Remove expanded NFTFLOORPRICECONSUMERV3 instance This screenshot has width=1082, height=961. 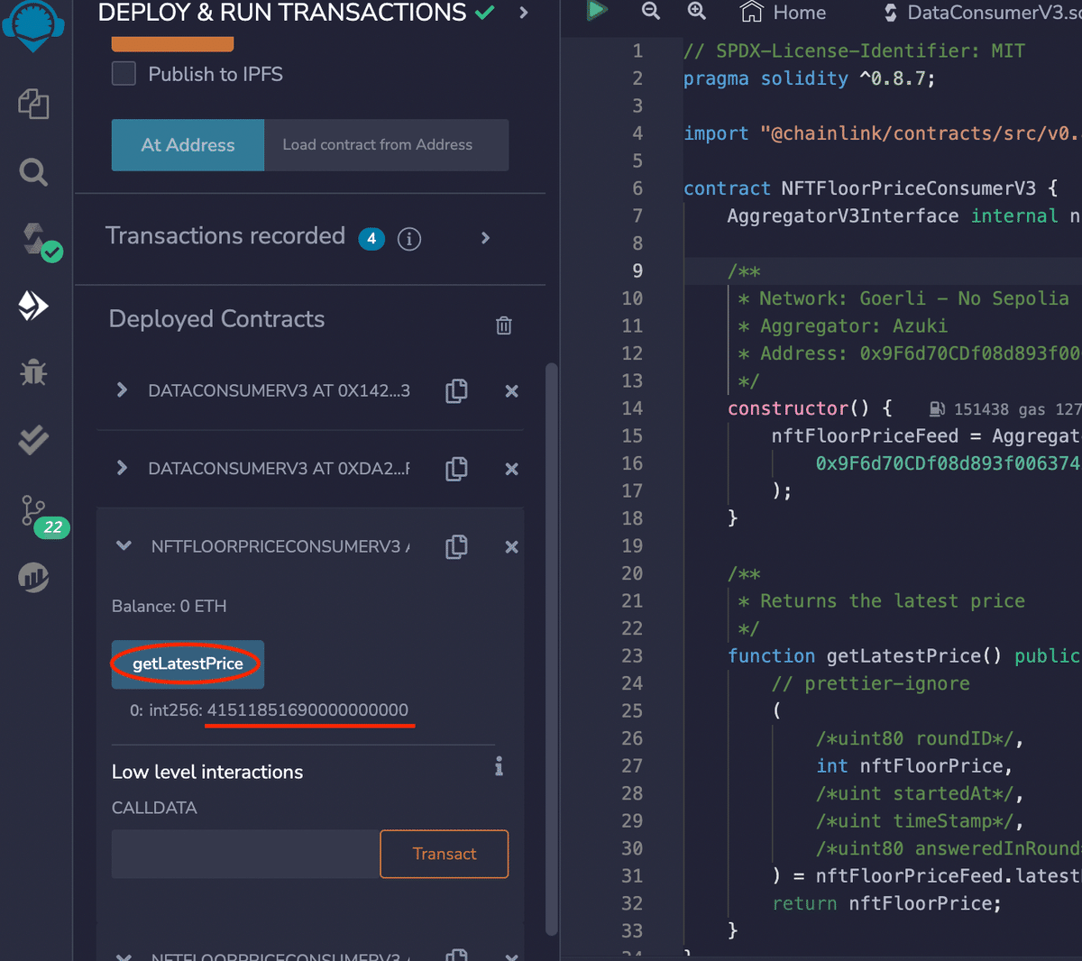(511, 546)
